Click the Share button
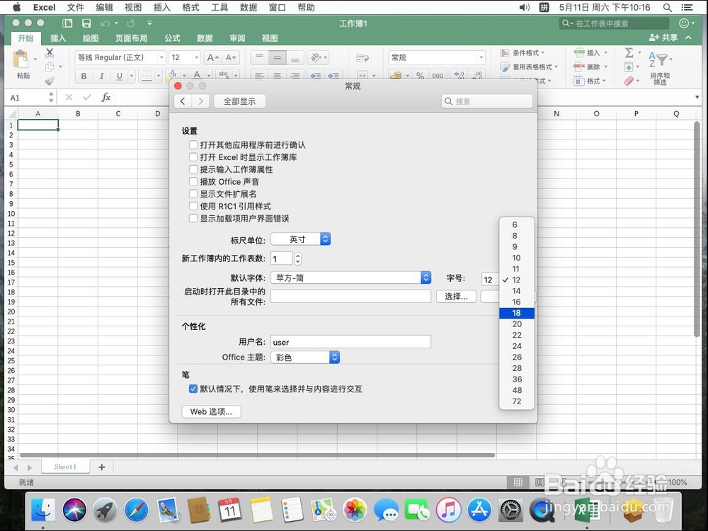The height and width of the screenshot is (531, 708). 664,38
